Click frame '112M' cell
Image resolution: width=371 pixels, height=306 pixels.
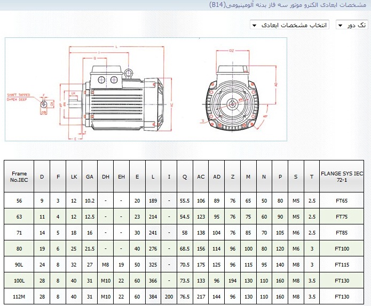19,296
